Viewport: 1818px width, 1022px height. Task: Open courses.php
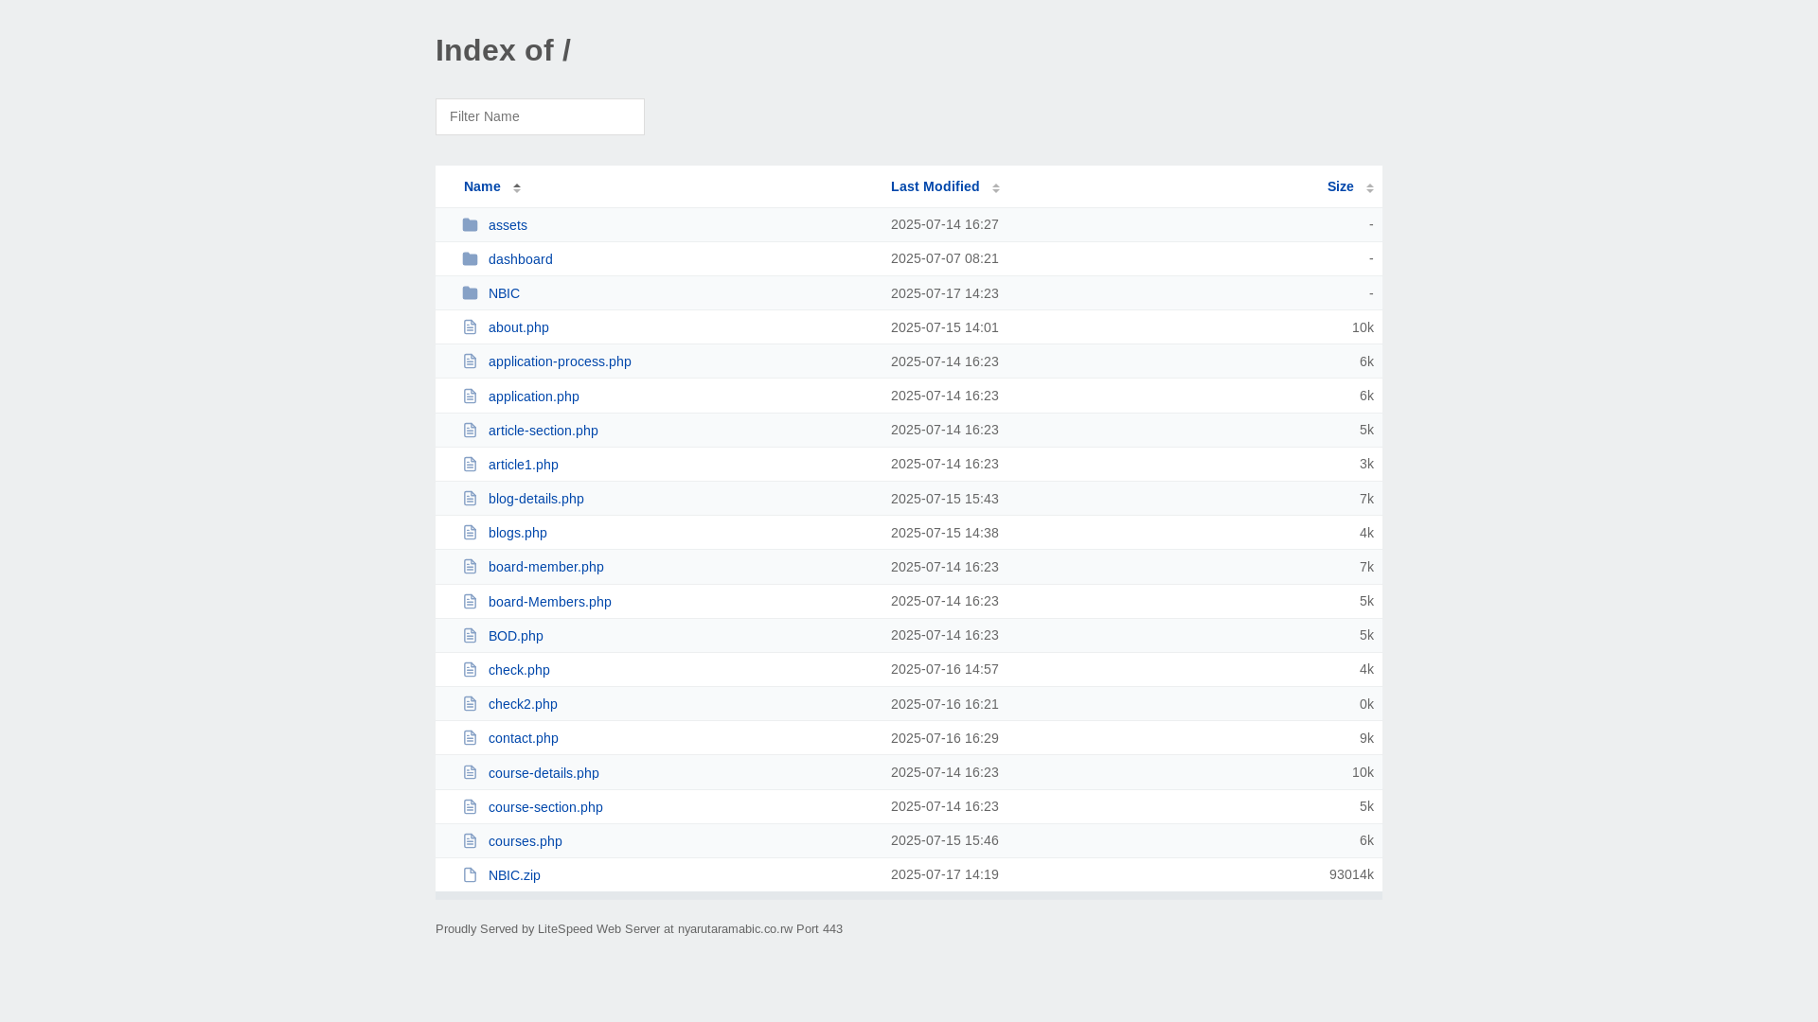[526, 841]
